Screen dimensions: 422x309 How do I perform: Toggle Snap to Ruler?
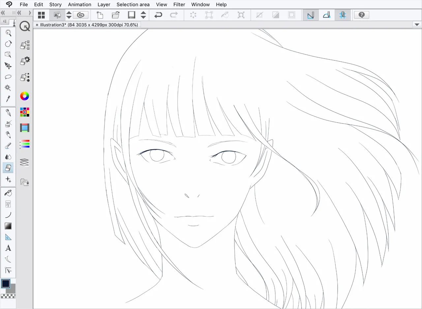(311, 15)
